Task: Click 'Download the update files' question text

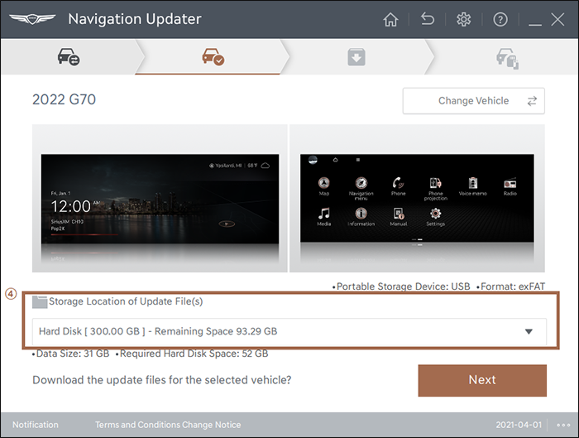Action: click(162, 380)
